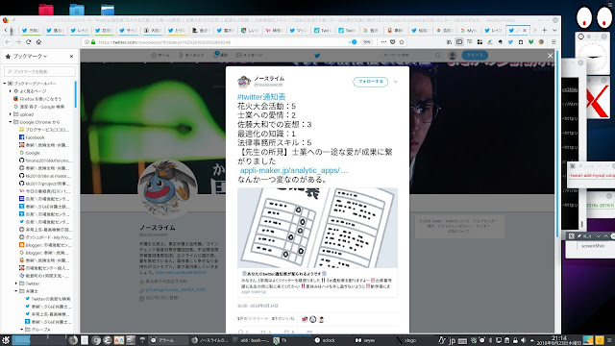Click the 21:14 clock in system tray
This screenshot has width=615, height=346.
pos(559,338)
